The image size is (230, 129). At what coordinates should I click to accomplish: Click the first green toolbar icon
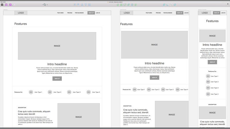click(x=118, y=5)
